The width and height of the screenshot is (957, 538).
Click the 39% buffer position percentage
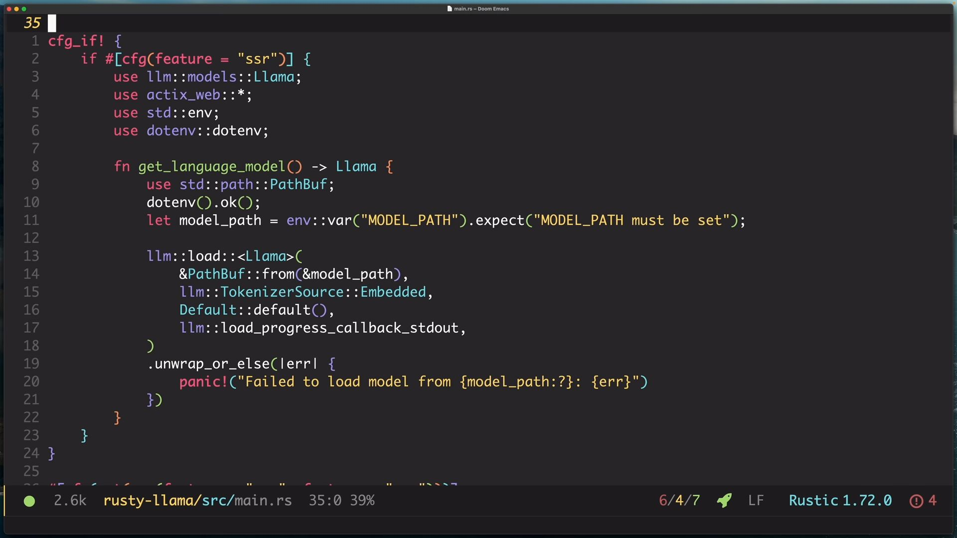point(362,500)
